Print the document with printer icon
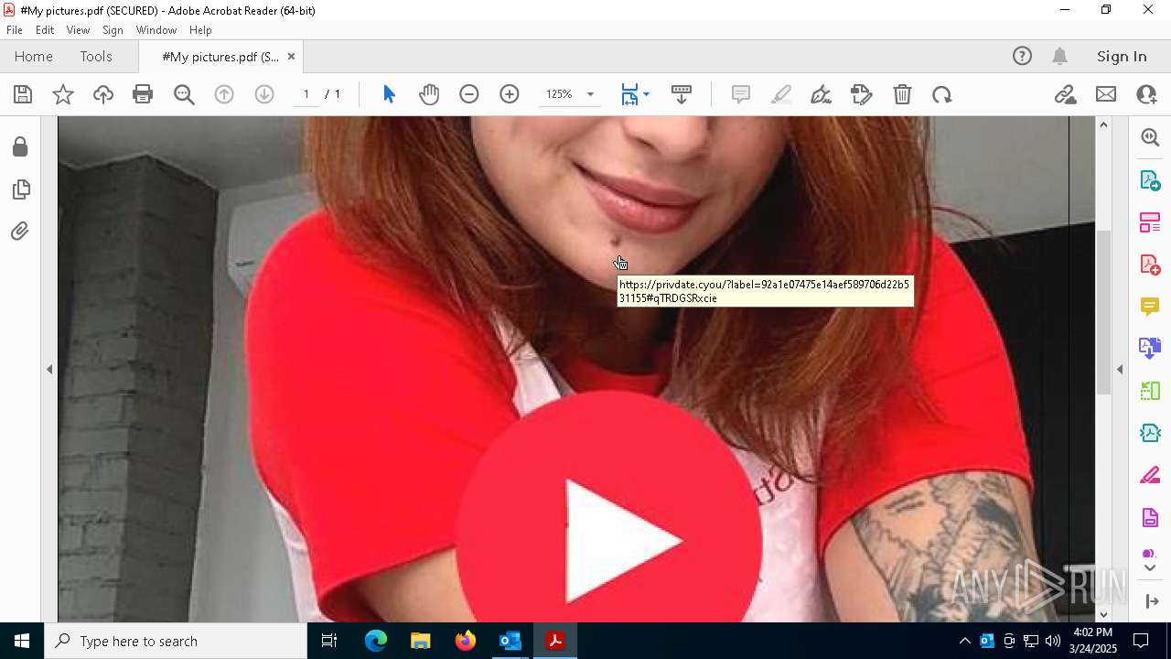Viewport: 1171px width, 659px height. click(x=143, y=94)
